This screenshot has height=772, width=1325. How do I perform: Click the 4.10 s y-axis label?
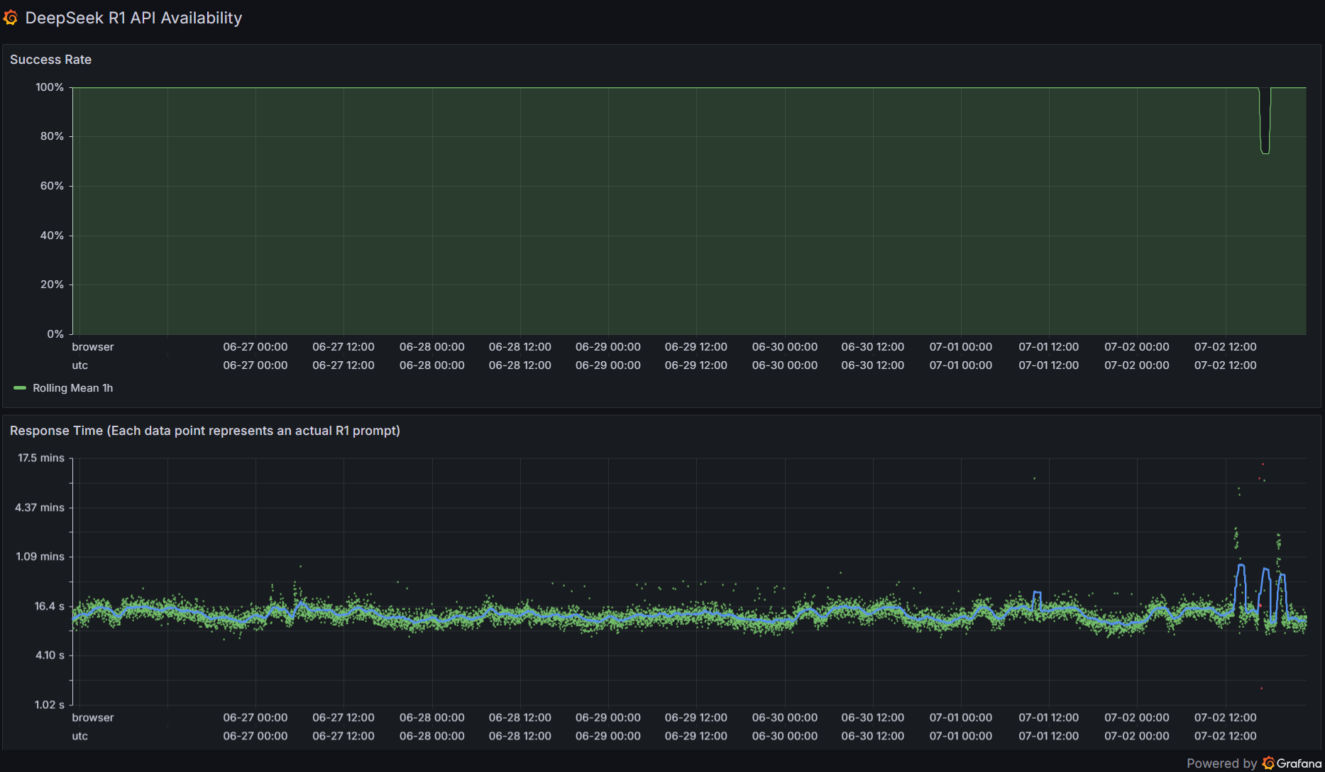pyautogui.click(x=50, y=656)
